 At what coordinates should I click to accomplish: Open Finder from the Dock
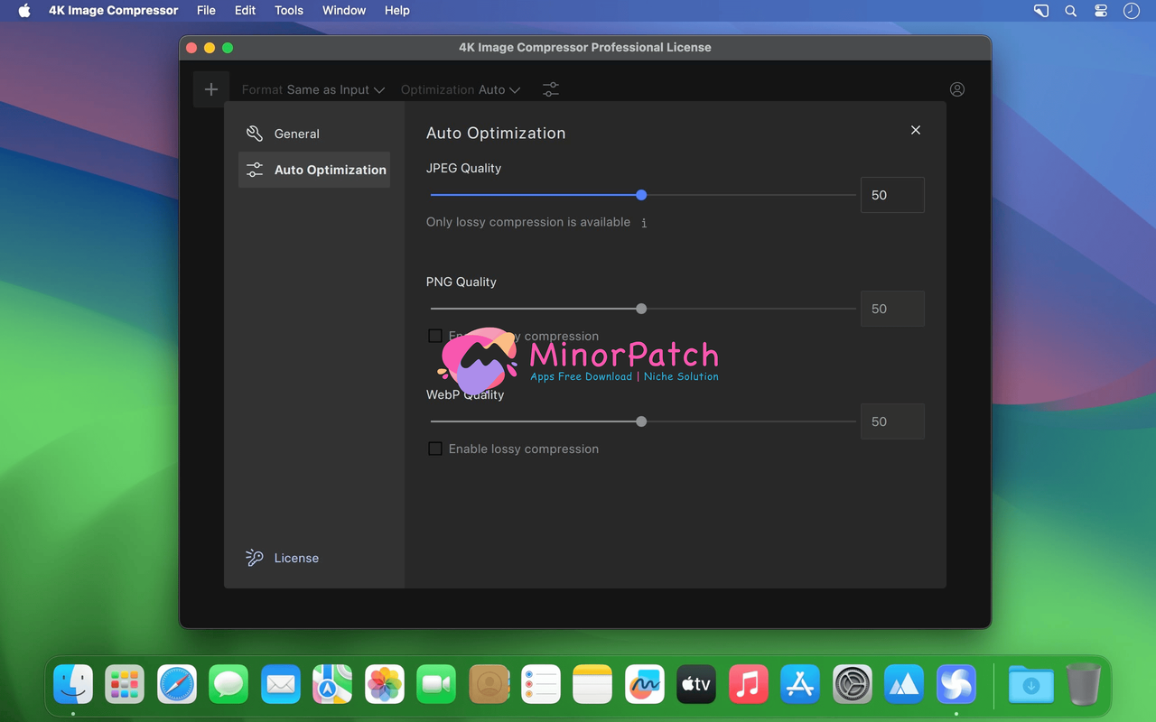pos(73,684)
